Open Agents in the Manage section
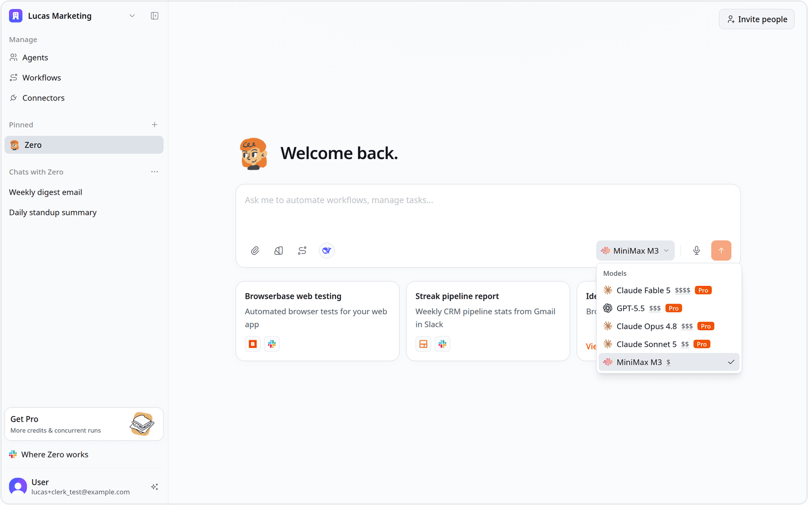Screen dimensions: 808x505 point(84,58)
